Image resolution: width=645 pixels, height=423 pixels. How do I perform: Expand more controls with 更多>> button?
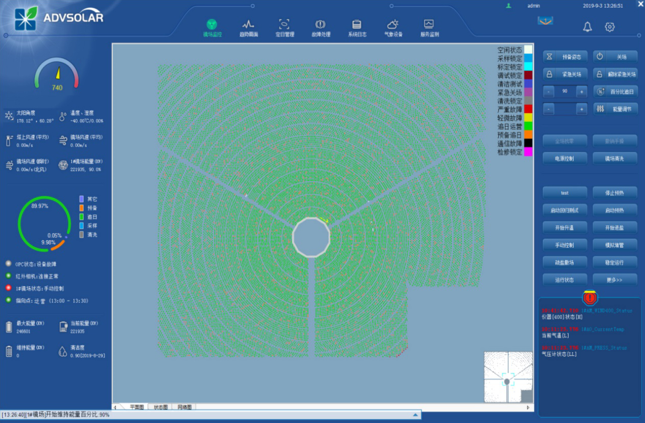tap(615, 280)
